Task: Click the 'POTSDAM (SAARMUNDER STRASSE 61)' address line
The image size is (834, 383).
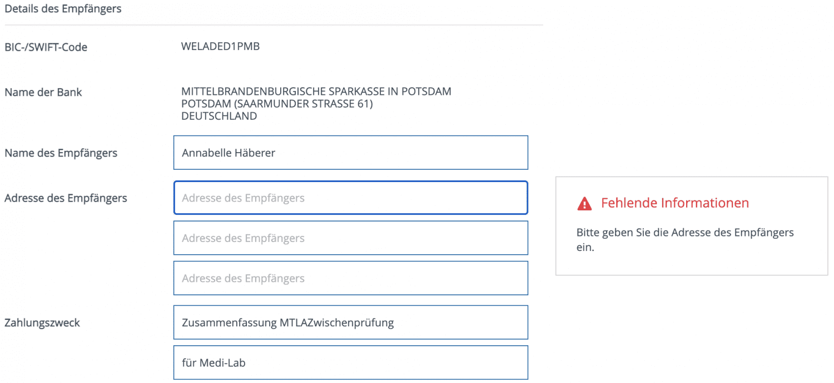Action: [277, 104]
